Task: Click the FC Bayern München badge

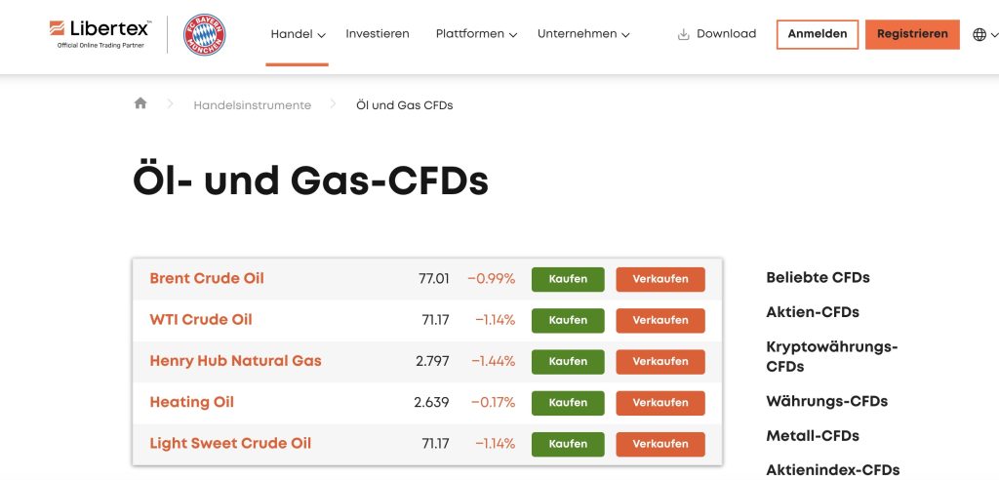Action: [204, 34]
